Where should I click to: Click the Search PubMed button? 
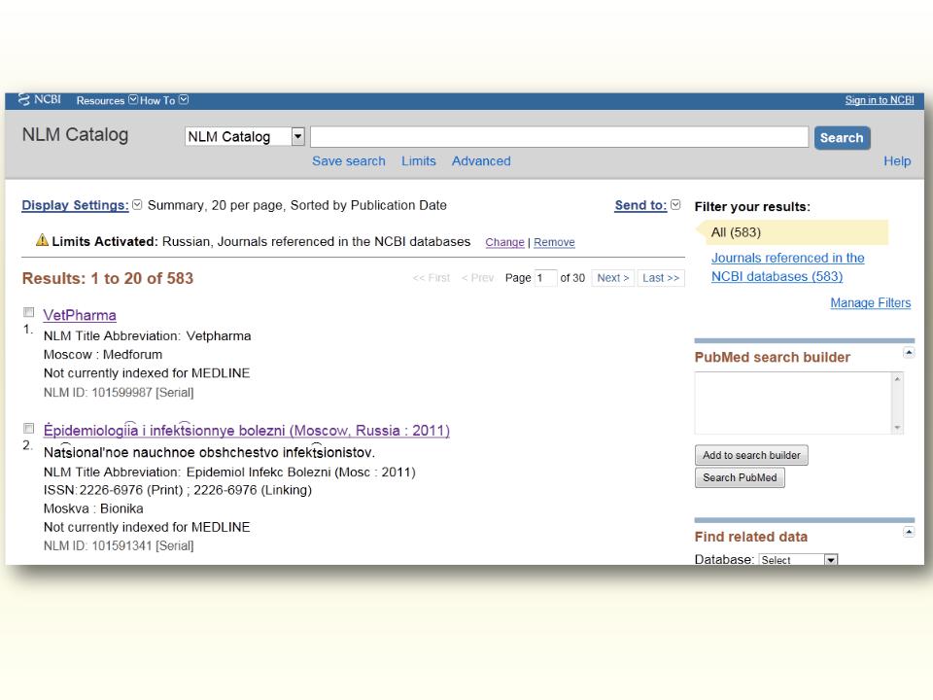pos(740,477)
